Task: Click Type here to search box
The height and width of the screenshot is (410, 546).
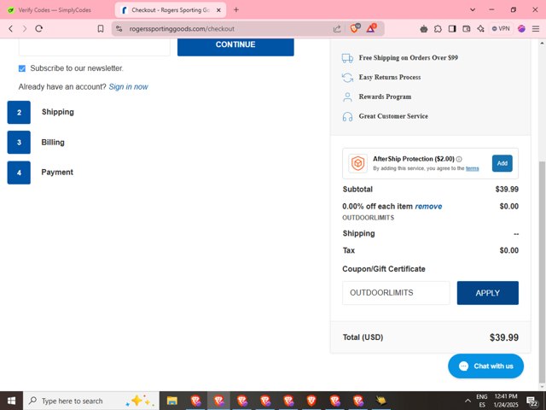Action: (91, 401)
